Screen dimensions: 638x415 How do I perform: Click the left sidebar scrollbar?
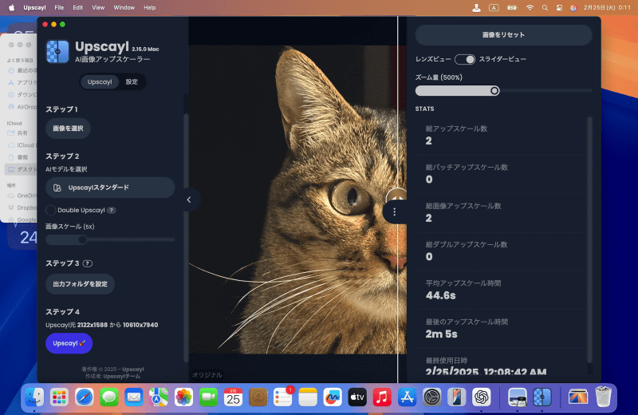coord(187,238)
